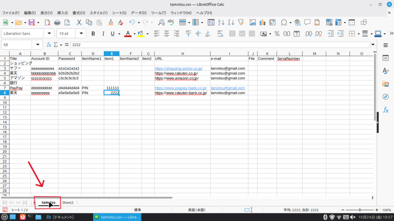Open the データ(D) menu
This screenshot has width=394, height=221.
coord(139,13)
